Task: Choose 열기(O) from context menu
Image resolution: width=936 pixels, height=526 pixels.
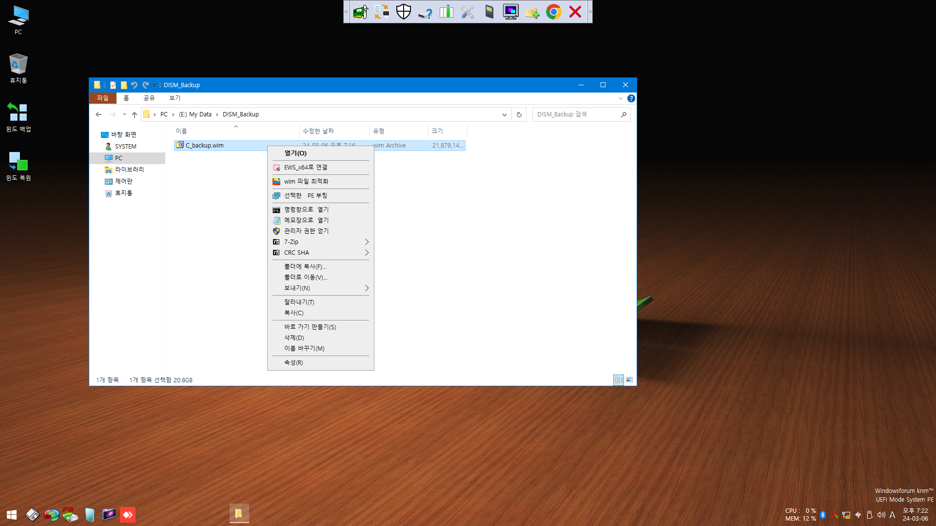Action: click(x=320, y=153)
